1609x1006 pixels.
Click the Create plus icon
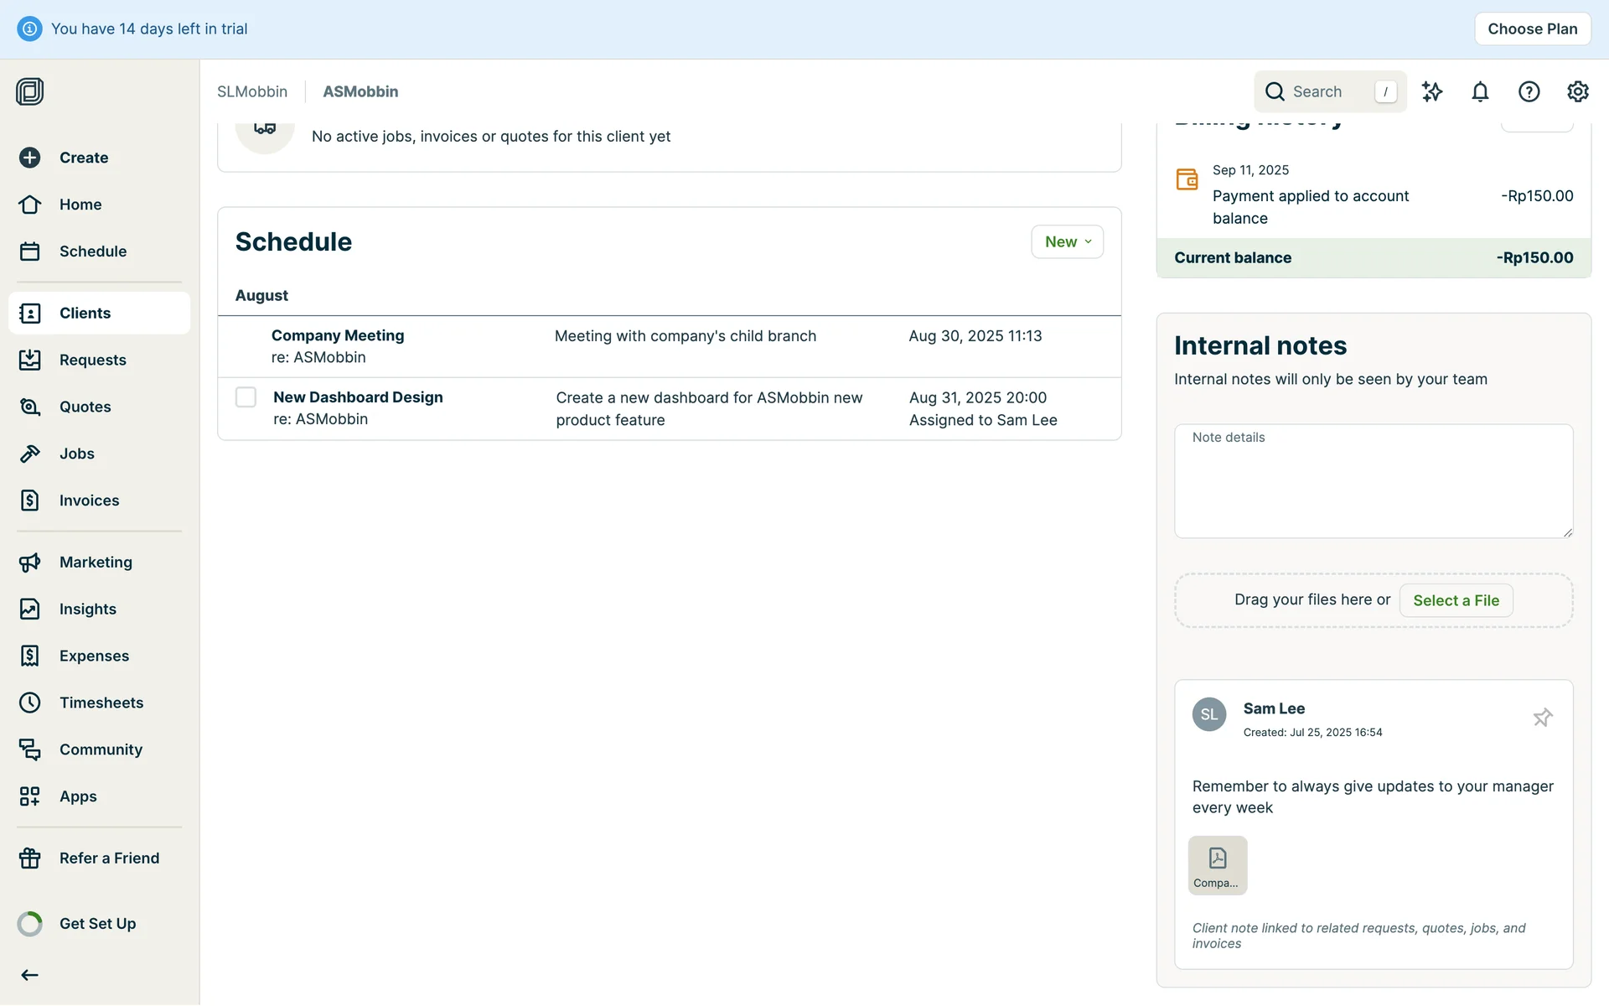click(x=30, y=158)
